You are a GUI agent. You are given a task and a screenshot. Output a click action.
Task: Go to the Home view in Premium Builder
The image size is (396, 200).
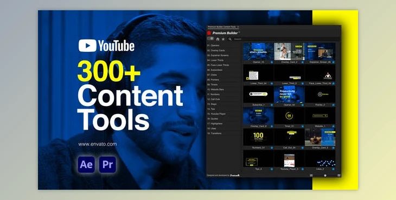point(218,39)
